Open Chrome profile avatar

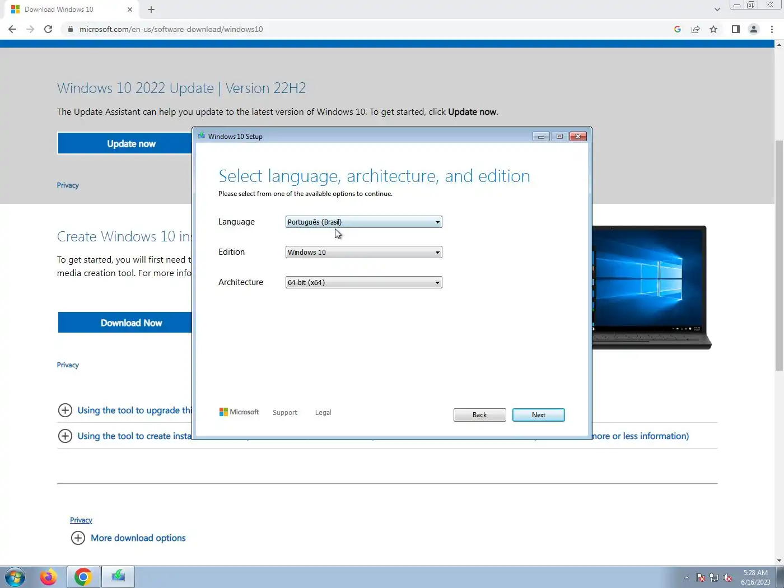tap(754, 29)
